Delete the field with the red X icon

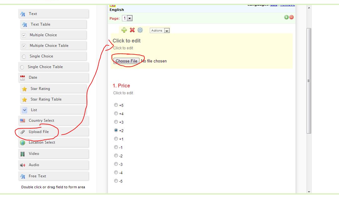(x=132, y=30)
